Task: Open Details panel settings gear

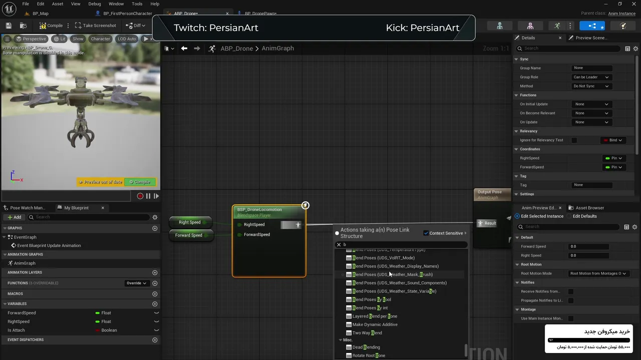Action: pyautogui.click(x=635, y=48)
